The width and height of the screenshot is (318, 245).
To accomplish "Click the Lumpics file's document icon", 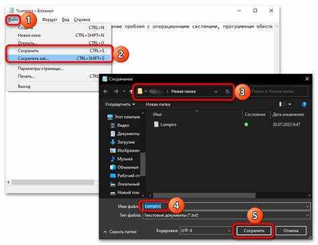I will (156, 124).
